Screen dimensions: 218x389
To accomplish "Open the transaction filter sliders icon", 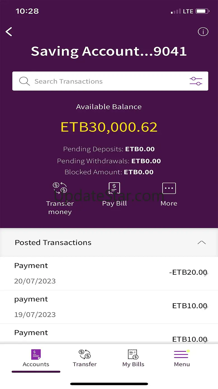I will coord(196,81).
